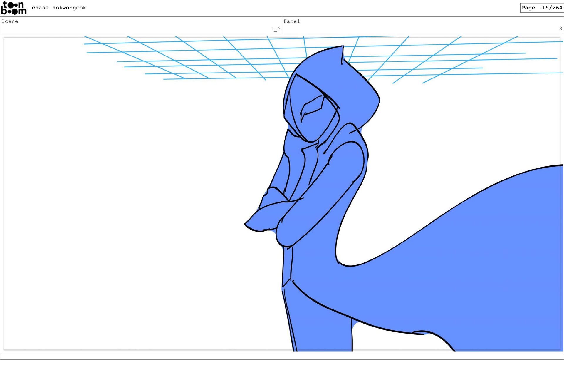
Task: Click the Page 15/264 indicator box
Action: pyautogui.click(x=541, y=8)
